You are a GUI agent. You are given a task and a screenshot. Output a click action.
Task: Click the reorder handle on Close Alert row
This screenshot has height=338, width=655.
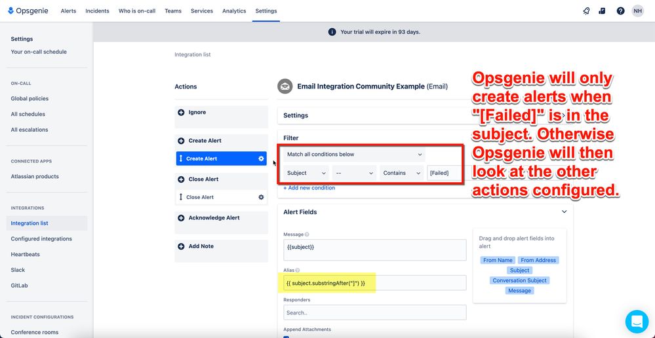(x=181, y=197)
